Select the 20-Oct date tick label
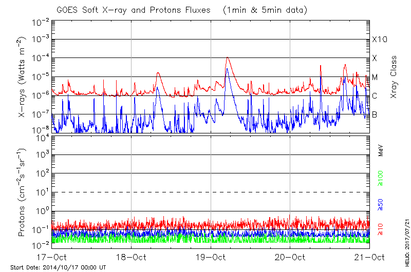 [x=290, y=257]
